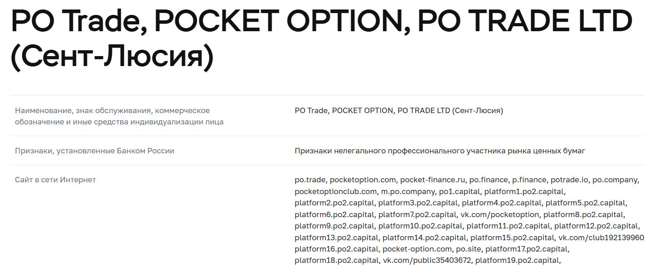Click the pocketoptionclub.com entry

click(335, 191)
